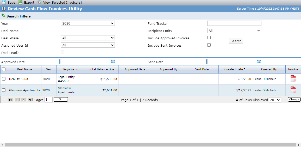
Task: Sort by Deal Name column header
Action: pos(24,69)
